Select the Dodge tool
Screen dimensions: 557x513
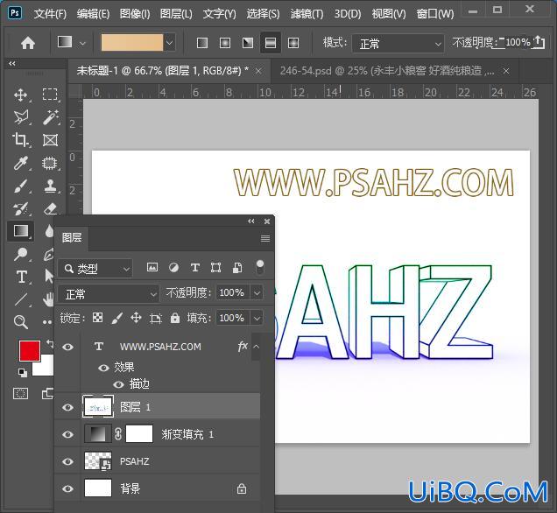point(21,254)
